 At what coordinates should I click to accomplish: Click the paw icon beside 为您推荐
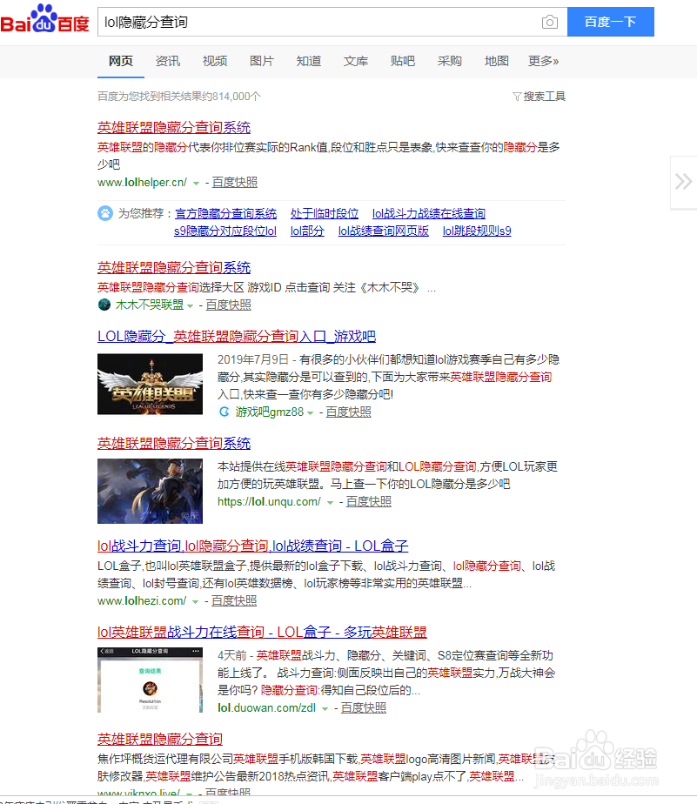(105, 213)
